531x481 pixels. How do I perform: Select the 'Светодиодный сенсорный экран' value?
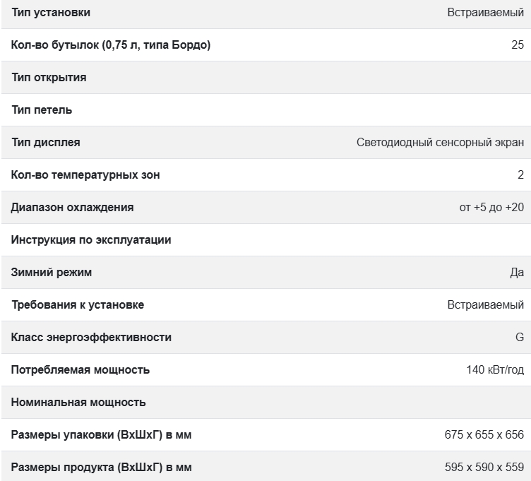point(440,143)
